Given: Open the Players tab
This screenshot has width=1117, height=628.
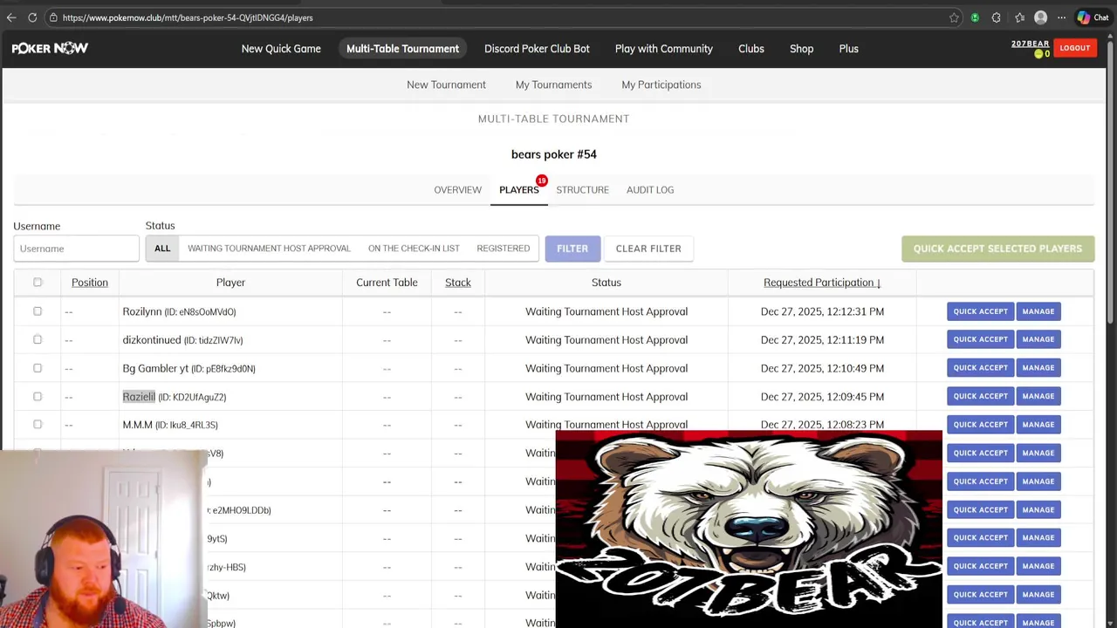Looking at the screenshot, I should [518, 189].
